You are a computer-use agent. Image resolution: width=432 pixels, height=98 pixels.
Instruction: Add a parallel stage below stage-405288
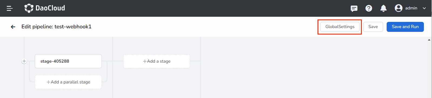click(x=68, y=82)
